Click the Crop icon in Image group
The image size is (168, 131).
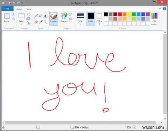click(28, 14)
